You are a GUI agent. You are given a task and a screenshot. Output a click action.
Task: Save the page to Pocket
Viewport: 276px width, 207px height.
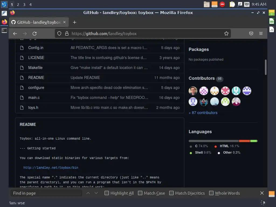(x=251, y=33)
